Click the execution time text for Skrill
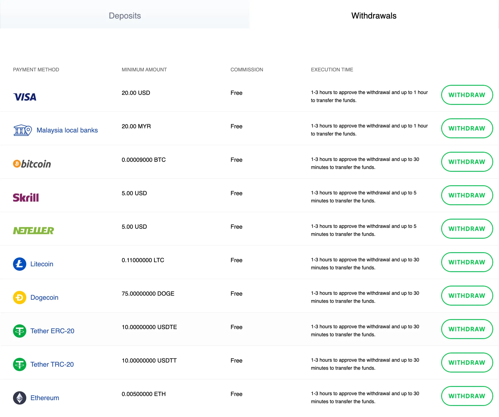The image size is (499, 417). tap(363, 197)
